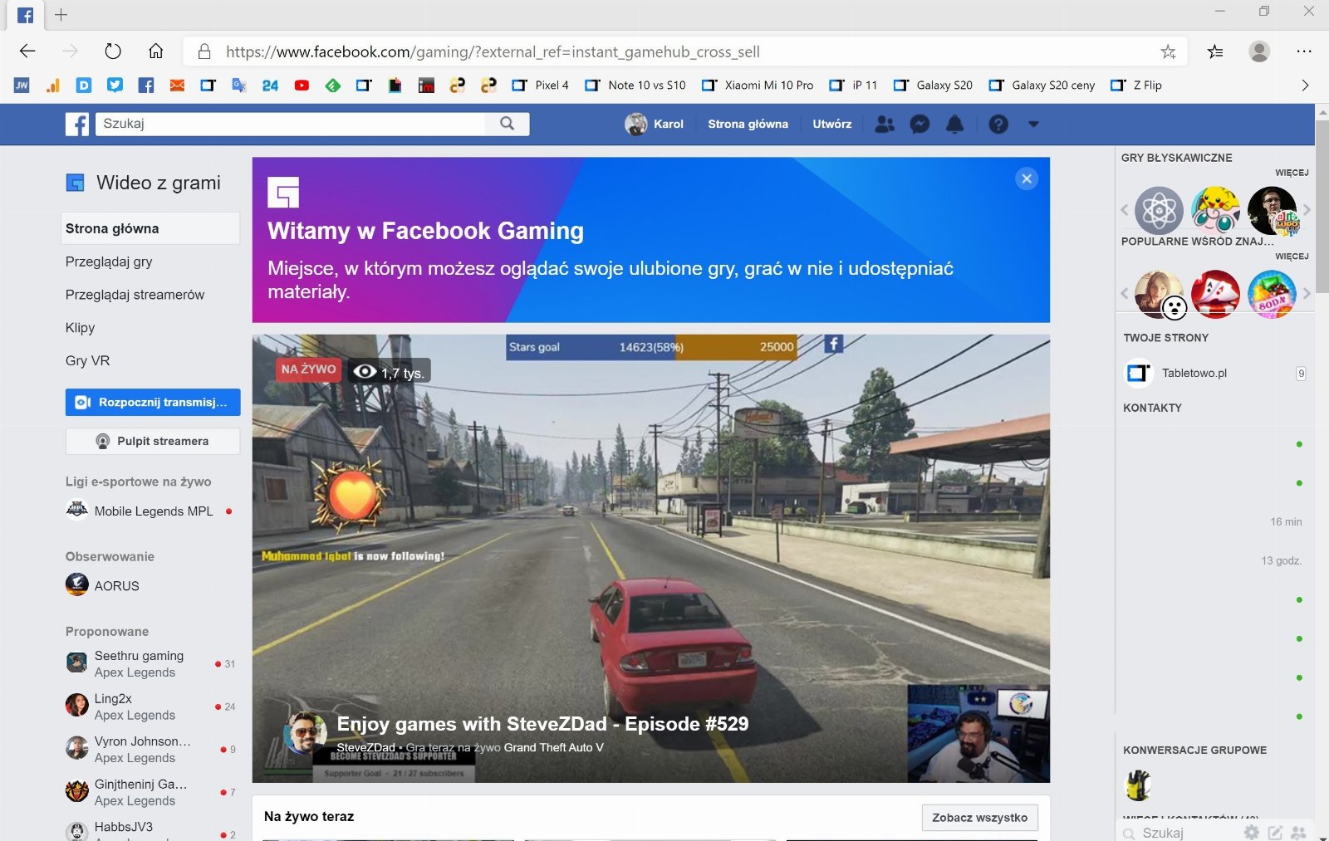Open HabbsJV3 streamer

coord(150,830)
